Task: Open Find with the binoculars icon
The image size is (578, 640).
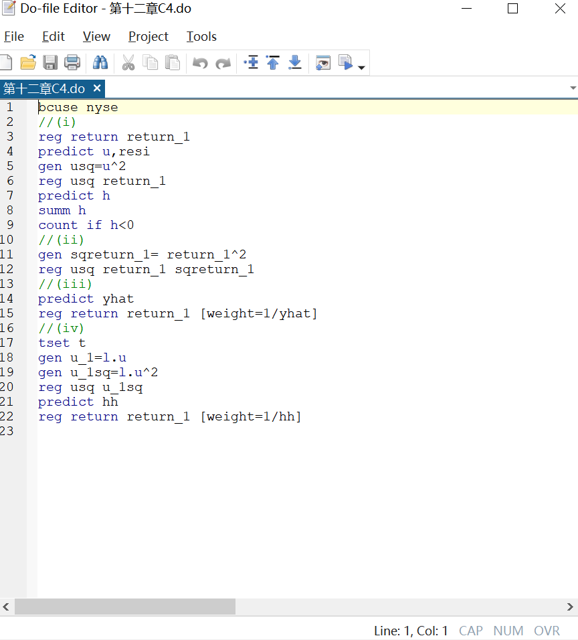Action: pyautogui.click(x=100, y=63)
